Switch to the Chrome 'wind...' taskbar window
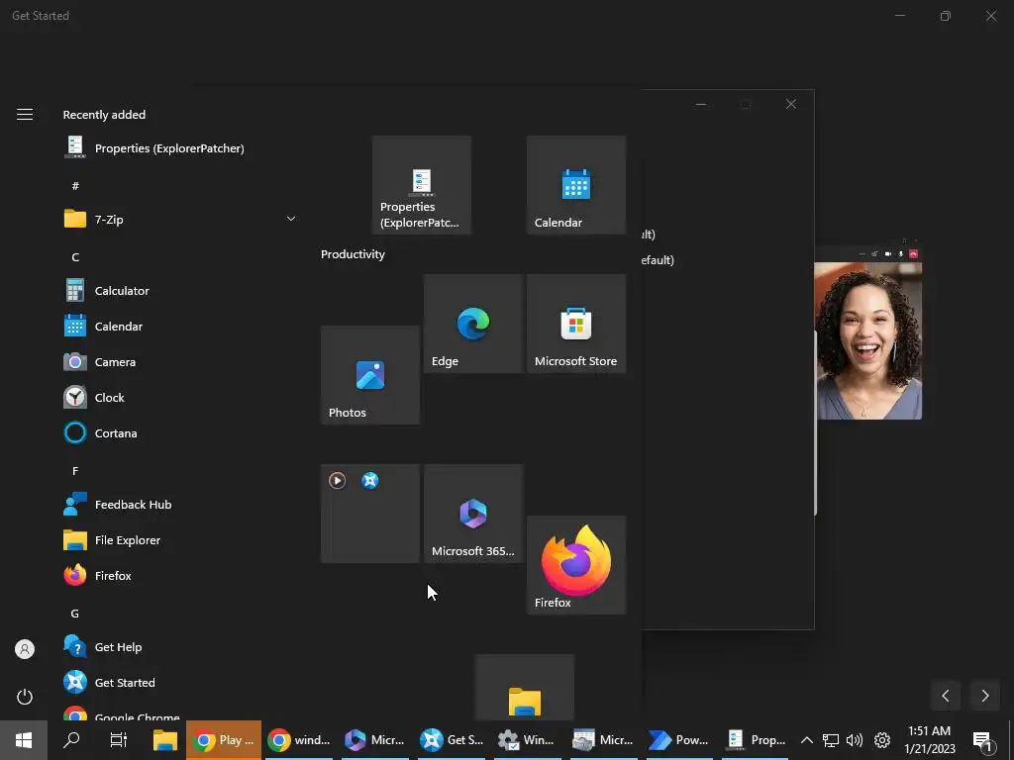Screen dimensions: 1014x760 click(x=299, y=740)
